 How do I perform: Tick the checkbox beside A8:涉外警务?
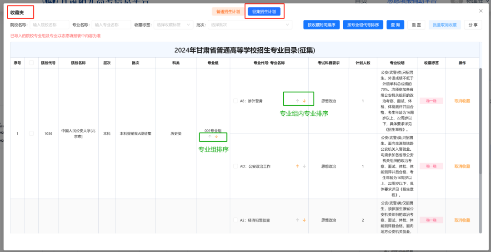point(235,101)
